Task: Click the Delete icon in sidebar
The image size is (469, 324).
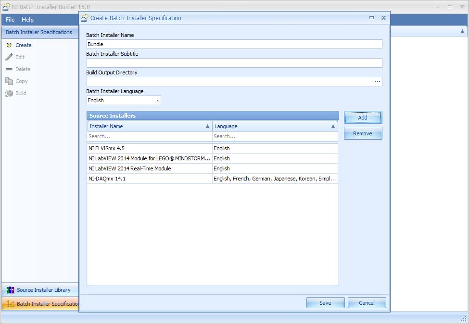Action: click(9, 69)
